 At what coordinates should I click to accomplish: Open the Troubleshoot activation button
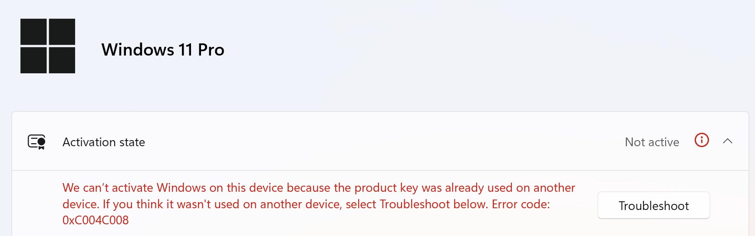tap(653, 206)
